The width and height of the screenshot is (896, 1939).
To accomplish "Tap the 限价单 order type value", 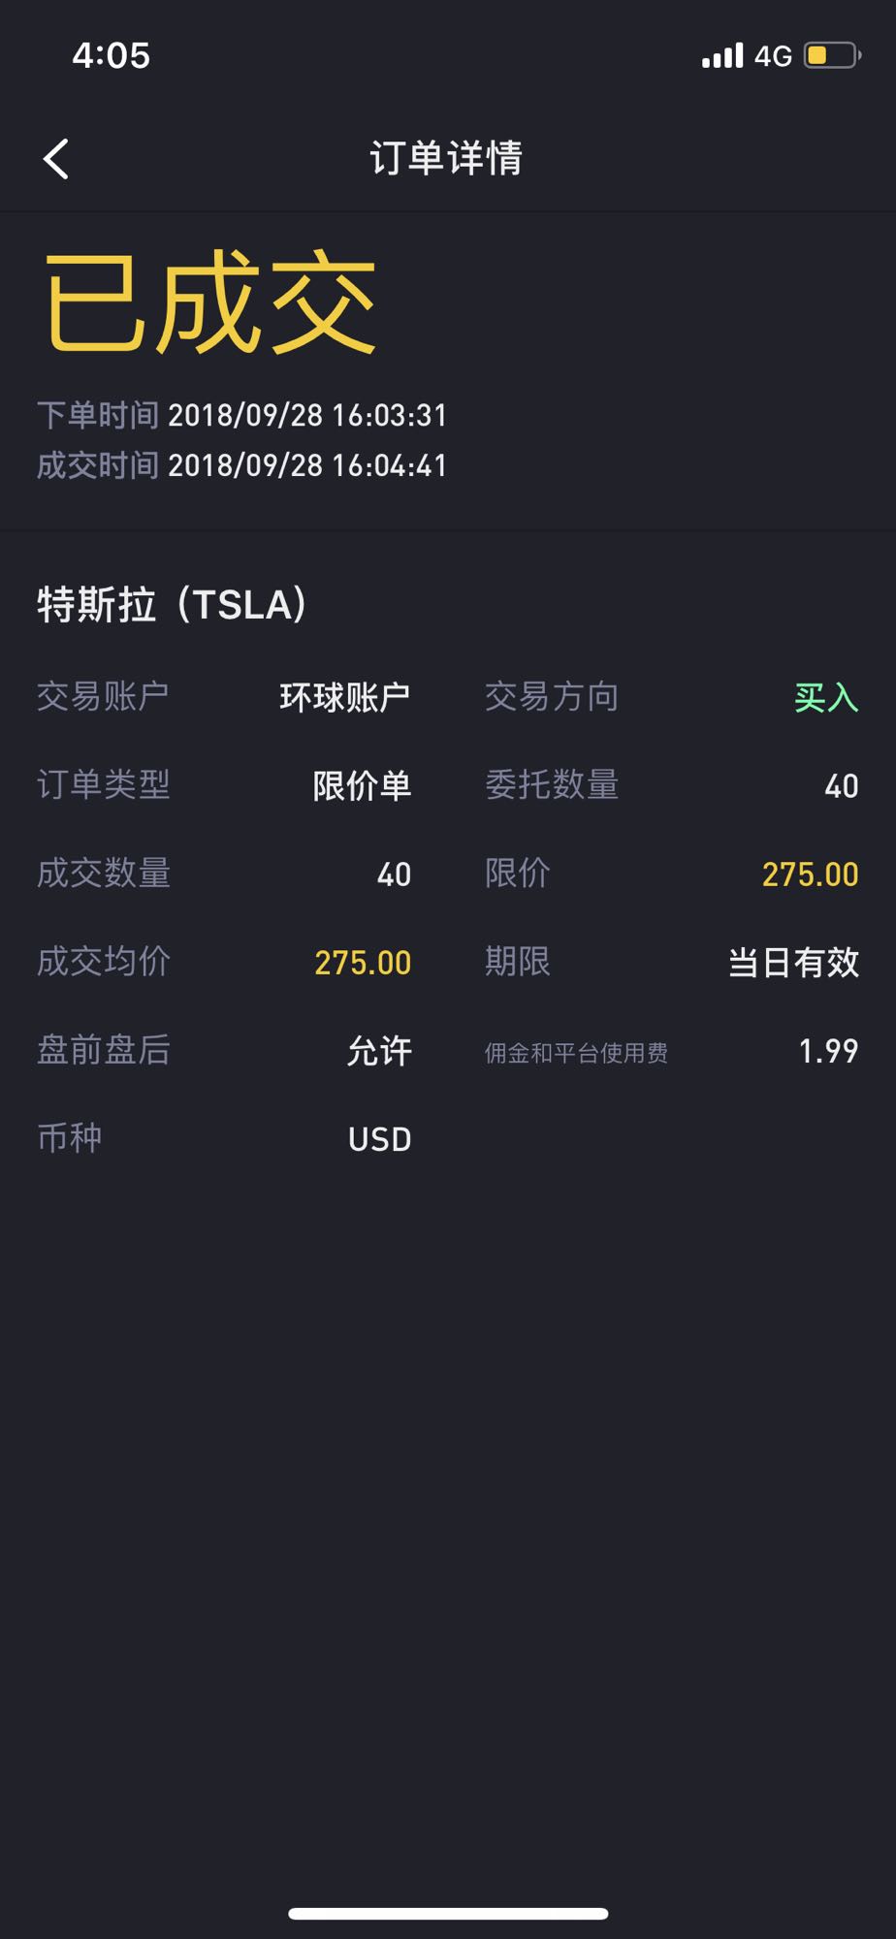I will point(362,785).
